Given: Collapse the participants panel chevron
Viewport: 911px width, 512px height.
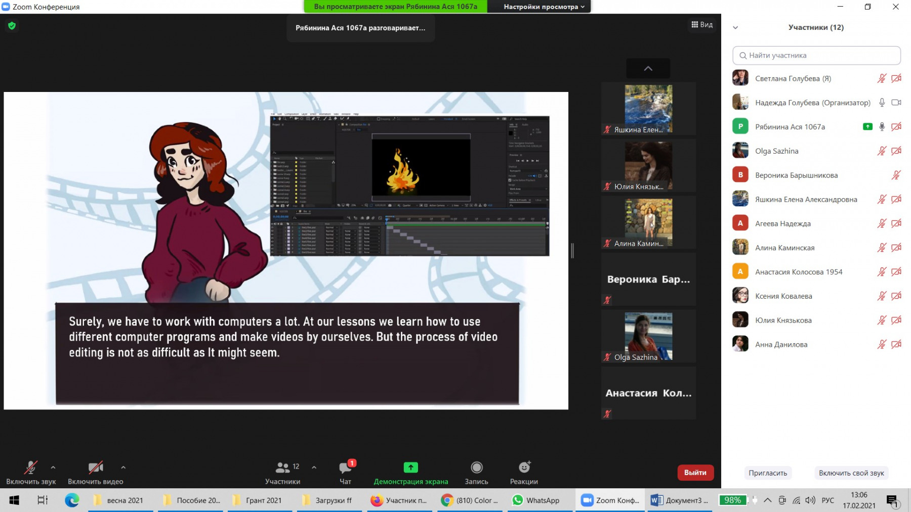Looking at the screenshot, I should click(x=735, y=28).
